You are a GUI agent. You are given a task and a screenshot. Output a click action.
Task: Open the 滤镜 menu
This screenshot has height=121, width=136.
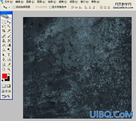[x=63, y=2]
